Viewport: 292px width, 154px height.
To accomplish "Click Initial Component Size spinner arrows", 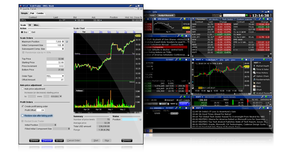I will tap(63, 45).
